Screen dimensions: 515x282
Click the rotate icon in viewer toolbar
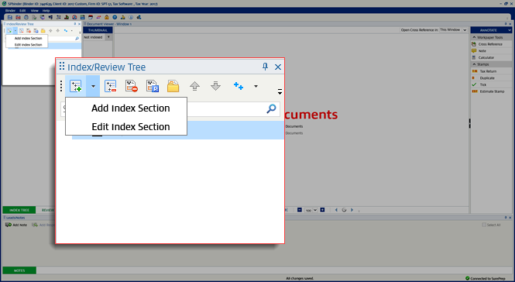click(344, 210)
